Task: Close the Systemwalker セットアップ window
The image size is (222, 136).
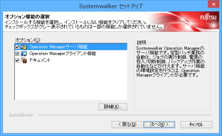Action: pos(214,4)
